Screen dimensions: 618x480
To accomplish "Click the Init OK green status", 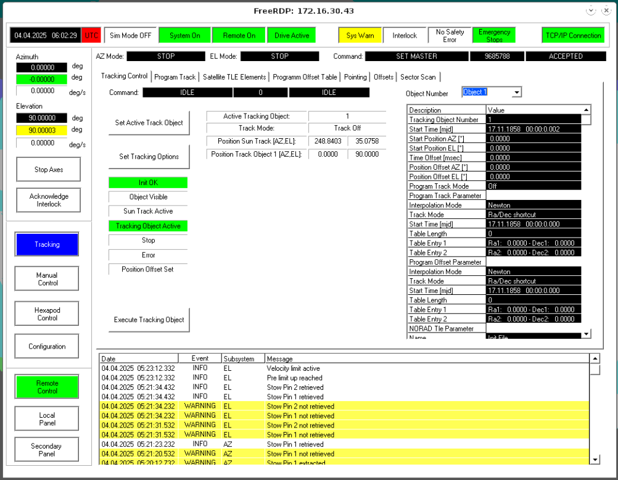I will [x=148, y=183].
